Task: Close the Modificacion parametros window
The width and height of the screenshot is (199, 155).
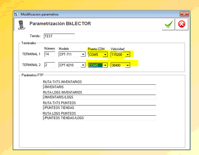Action: tap(184, 14)
